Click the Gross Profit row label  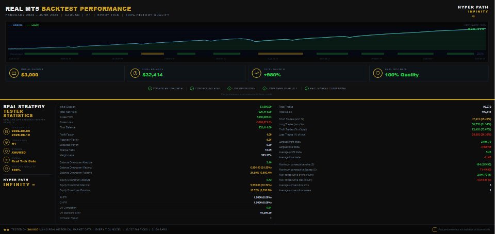tap(66, 117)
